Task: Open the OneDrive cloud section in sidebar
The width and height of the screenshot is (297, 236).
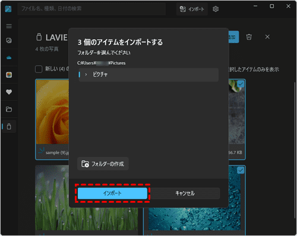Action: pyautogui.click(x=9, y=58)
